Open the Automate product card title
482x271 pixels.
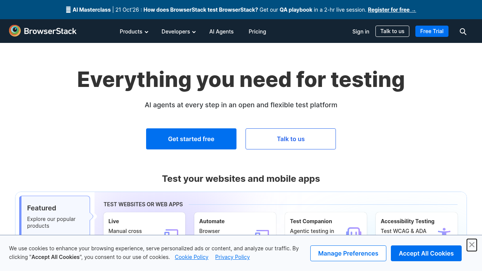coord(212,221)
